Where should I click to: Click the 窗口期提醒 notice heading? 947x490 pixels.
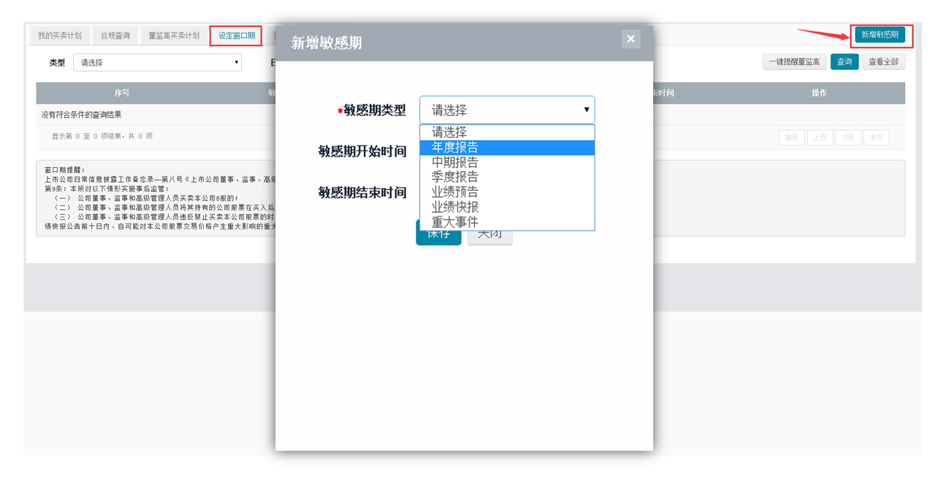pyautogui.click(x=65, y=170)
